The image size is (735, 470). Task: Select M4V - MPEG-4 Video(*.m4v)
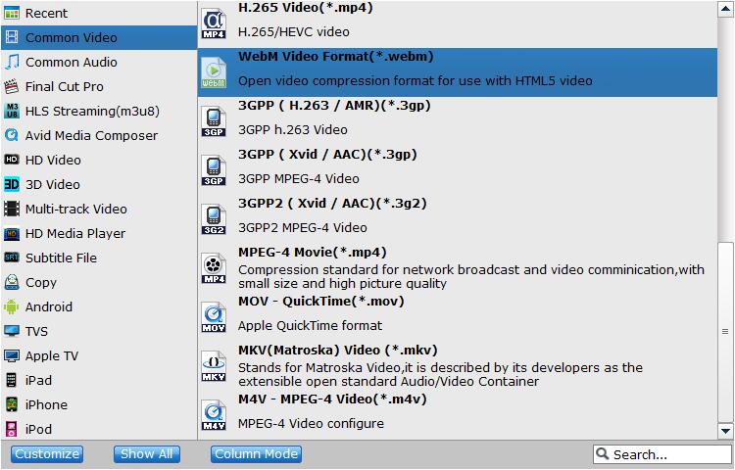click(x=458, y=415)
